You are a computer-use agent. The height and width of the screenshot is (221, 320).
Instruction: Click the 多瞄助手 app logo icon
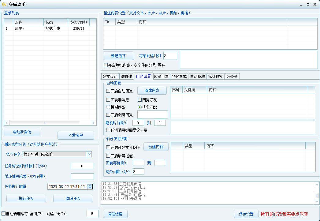(4, 4)
